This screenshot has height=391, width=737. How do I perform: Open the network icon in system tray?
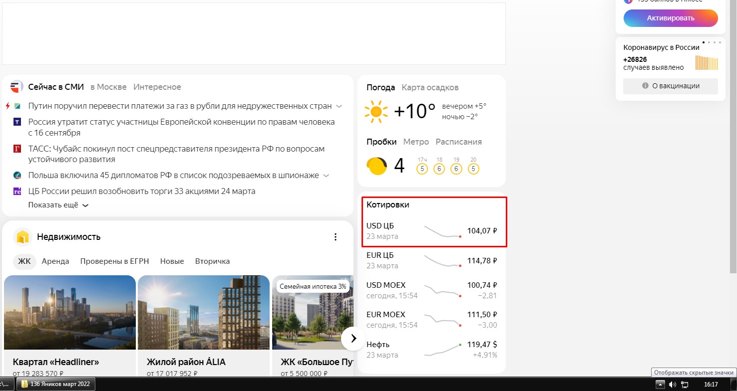[x=685, y=385]
